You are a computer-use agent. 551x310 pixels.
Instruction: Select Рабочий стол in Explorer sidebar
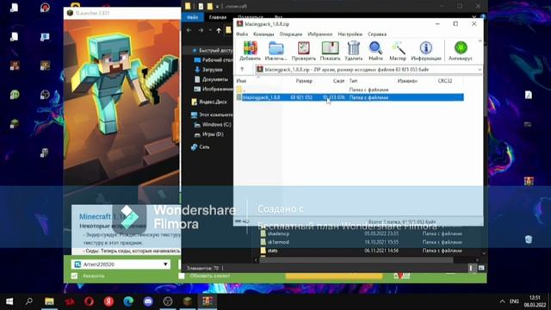(214, 60)
